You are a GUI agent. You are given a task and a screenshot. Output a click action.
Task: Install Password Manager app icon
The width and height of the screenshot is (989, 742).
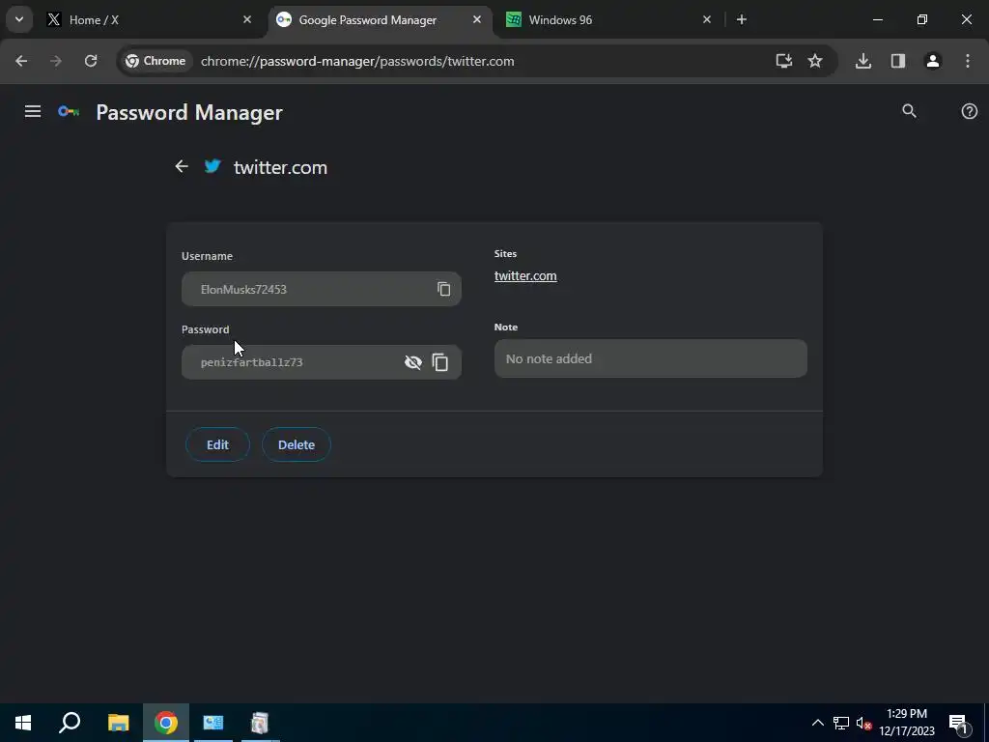tap(783, 61)
